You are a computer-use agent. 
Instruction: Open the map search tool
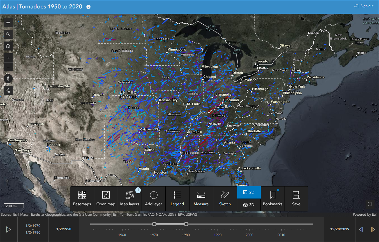click(x=8, y=34)
